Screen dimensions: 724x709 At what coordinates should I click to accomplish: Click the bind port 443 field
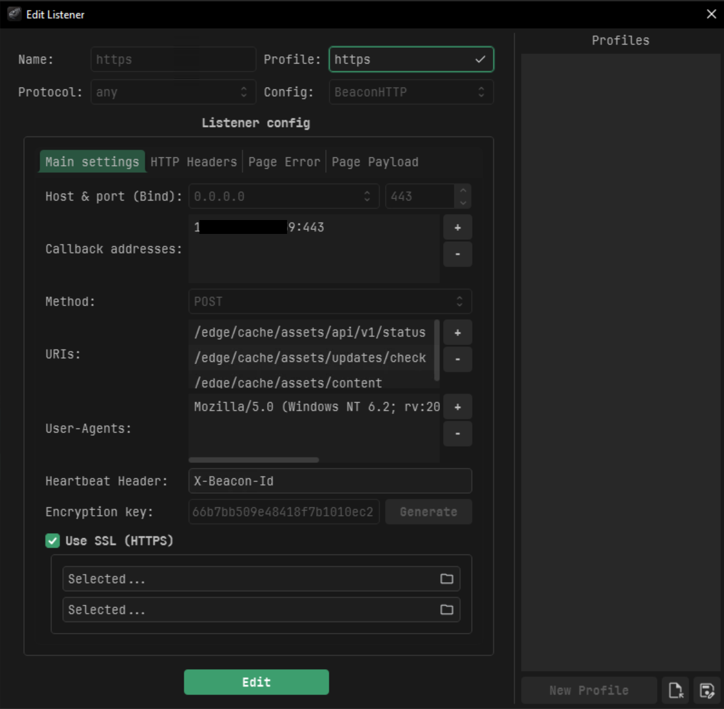click(x=420, y=196)
